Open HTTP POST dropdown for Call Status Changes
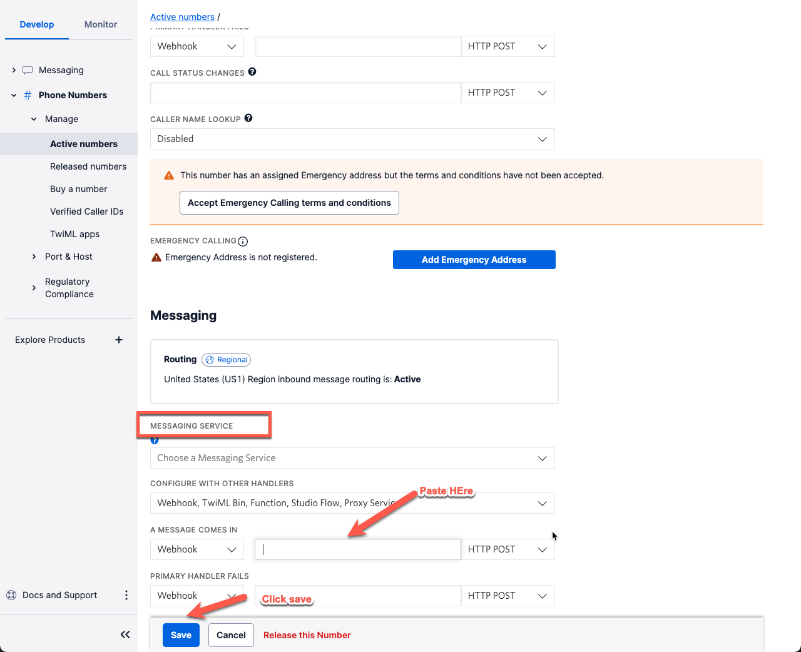The width and height of the screenshot is (801, 652). click(508, 93)
